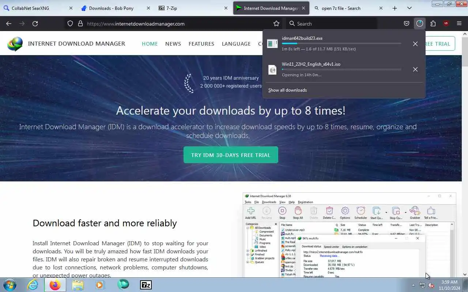Open the green globe taskbar app icon
The width and height of the screenshot is (468, 292).
click(123, 284)
